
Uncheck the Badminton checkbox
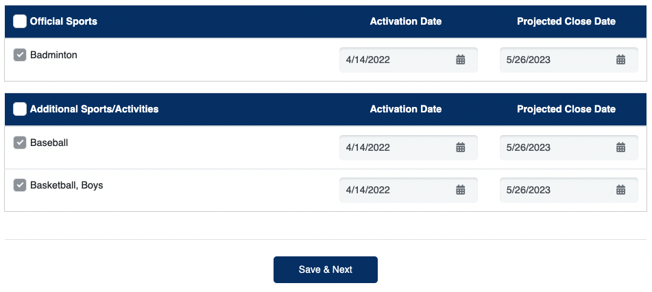pos(20,55)
